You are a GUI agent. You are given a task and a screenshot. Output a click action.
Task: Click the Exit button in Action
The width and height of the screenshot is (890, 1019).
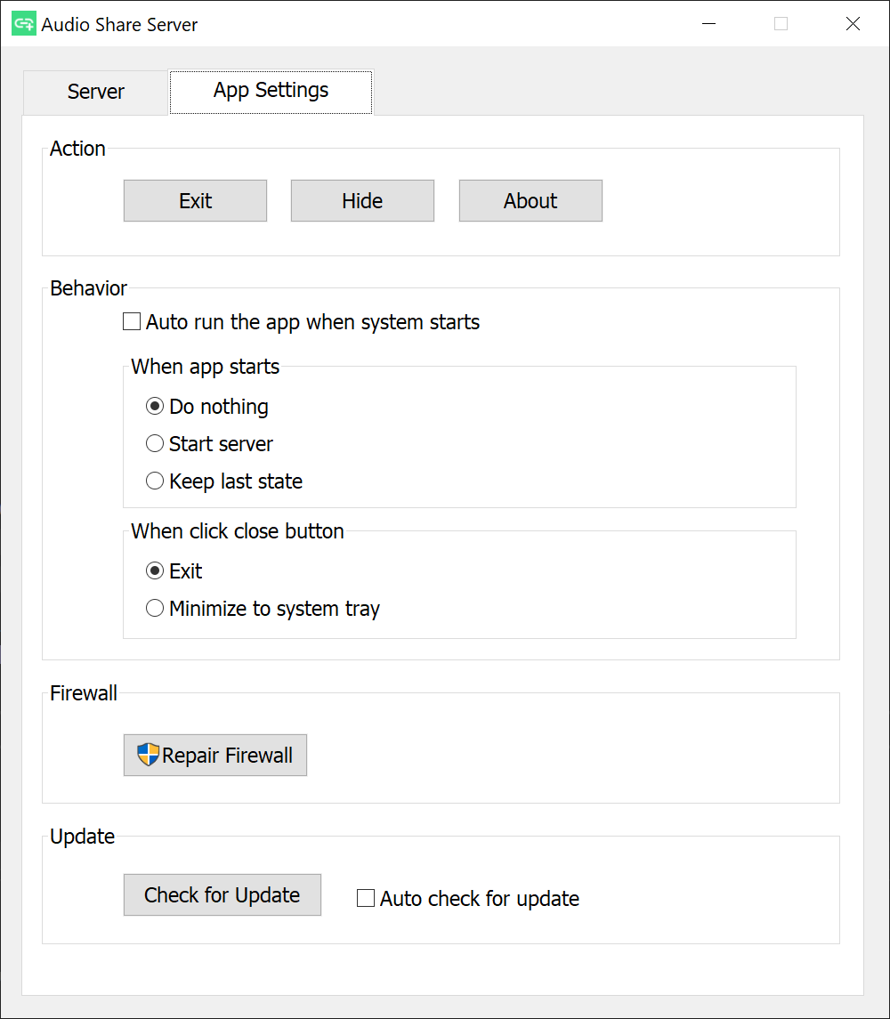click(x=195, y=201)
